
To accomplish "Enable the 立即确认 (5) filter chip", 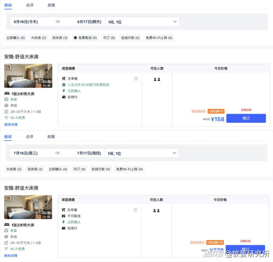I will (x=15, y=38).
